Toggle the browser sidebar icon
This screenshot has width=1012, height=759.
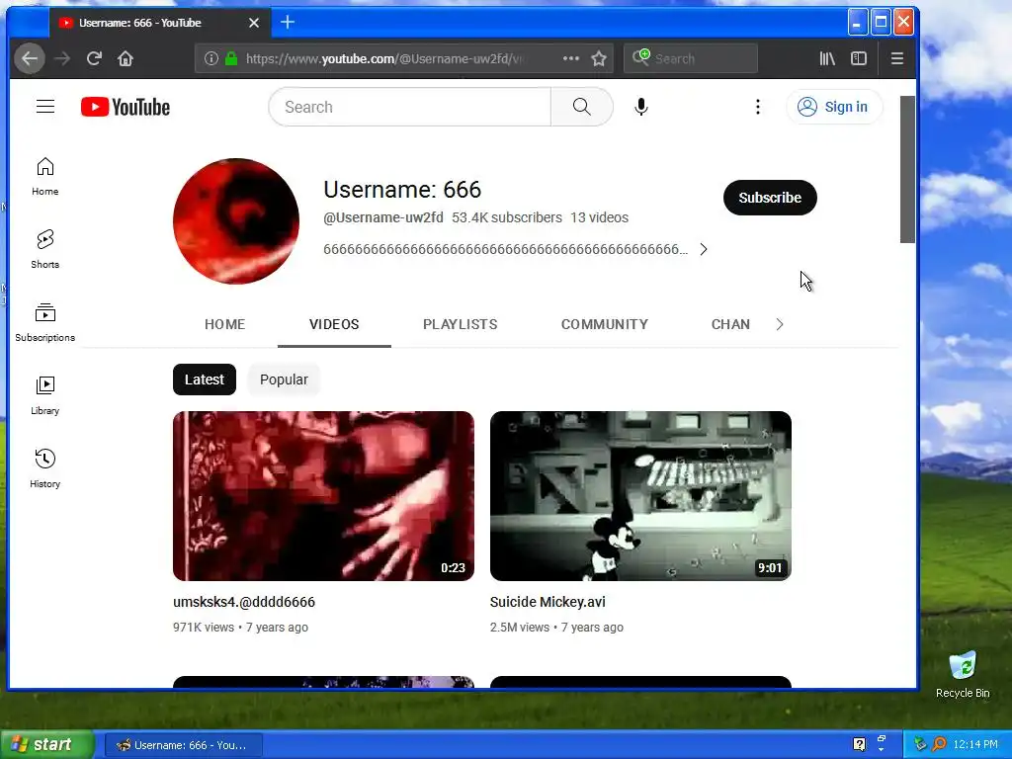[859, 58]
